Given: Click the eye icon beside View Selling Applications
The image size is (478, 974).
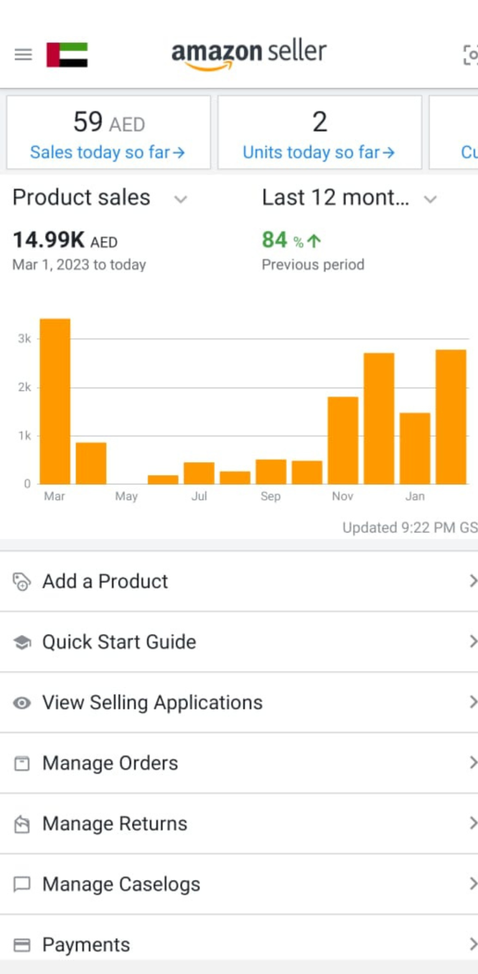Looking at the screenshot, I should click(22, 703).
